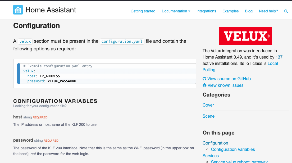The image size is (292, 163).
Task: Open the Need help? page
Action: [268, 11]
